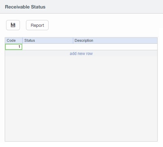This screenshot has width=163, height=147.
Task: Click the divider between Status and Description headers
Action: pyautogui.click(x=73, y=40)
